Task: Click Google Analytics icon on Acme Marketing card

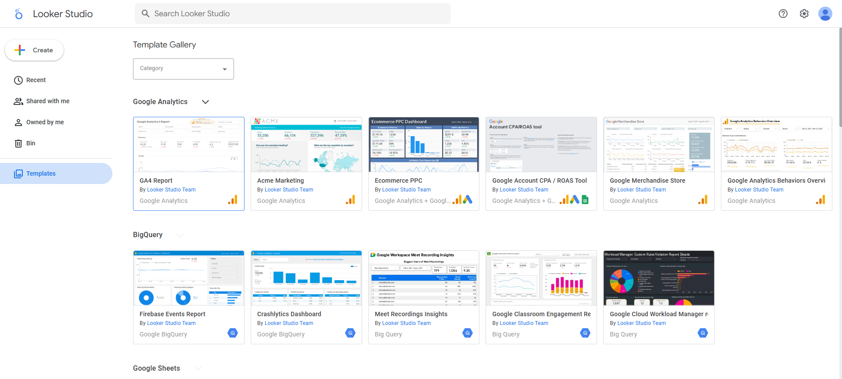Action: [x=350, y=200]
